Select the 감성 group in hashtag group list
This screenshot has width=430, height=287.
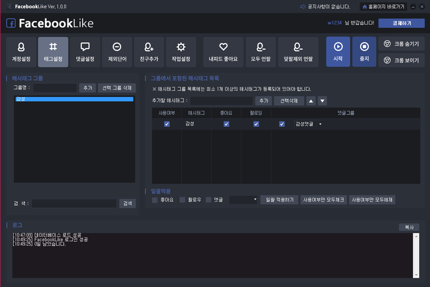pyautogui.click(x=74, y=99)
